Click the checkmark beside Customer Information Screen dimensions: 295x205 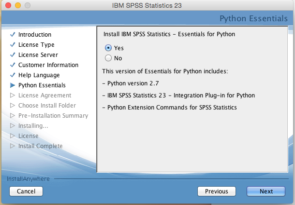pos(13,65)
